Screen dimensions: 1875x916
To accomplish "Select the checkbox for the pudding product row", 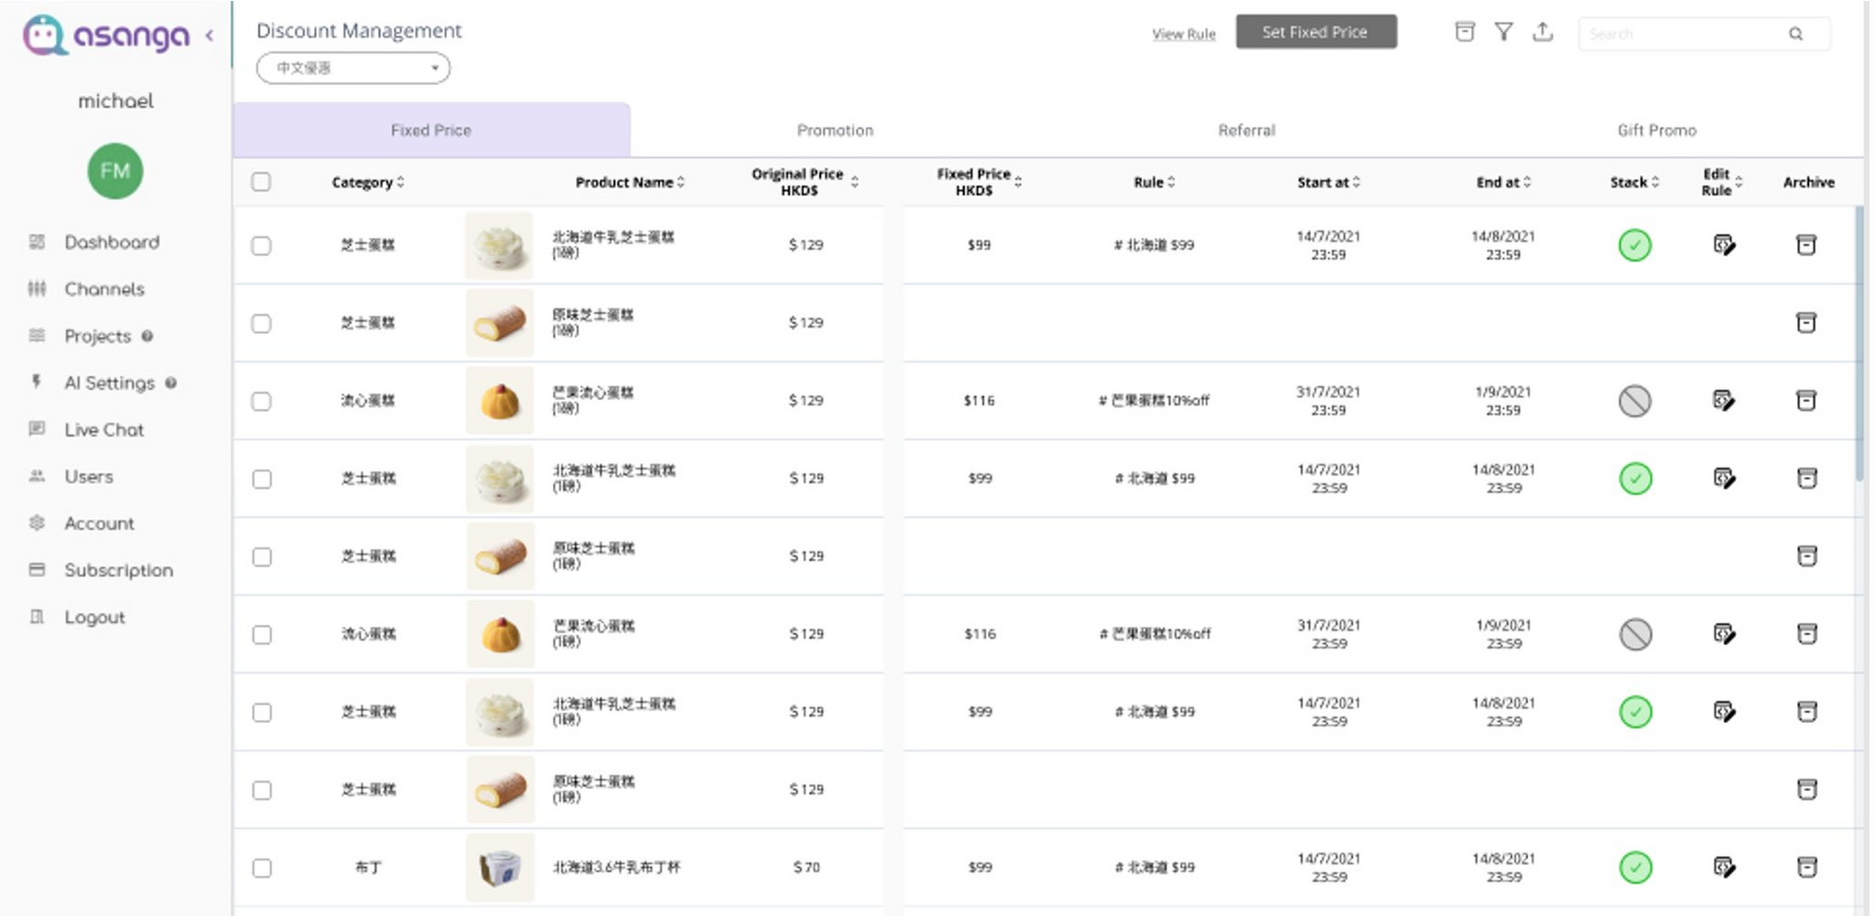I will 262,868.
